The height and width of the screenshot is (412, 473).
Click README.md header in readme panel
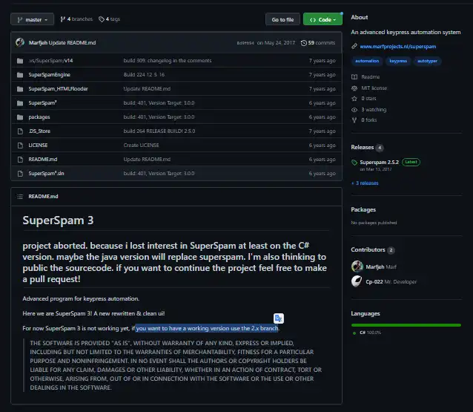(x=43, y=196)
